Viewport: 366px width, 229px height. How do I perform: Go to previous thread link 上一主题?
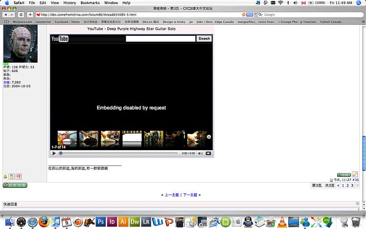click(x=172, y=195)
